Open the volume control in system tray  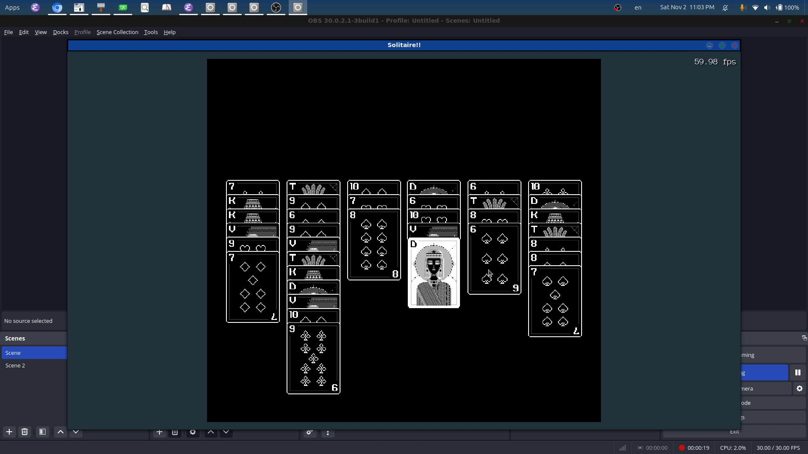767,8
